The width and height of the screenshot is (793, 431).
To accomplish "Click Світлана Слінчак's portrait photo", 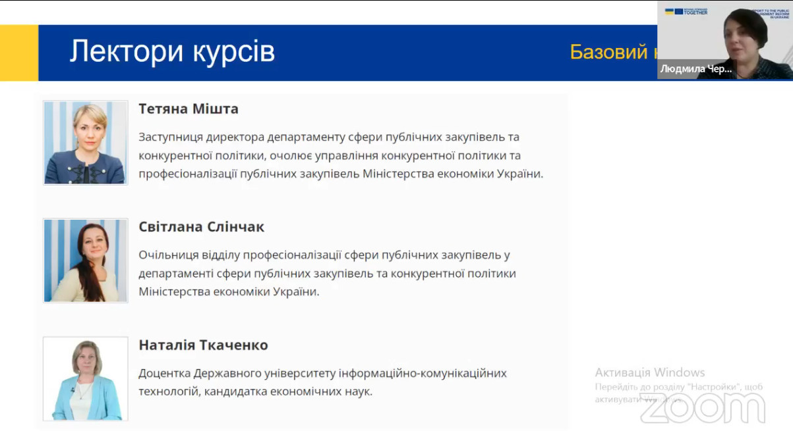I will point(85,261).
